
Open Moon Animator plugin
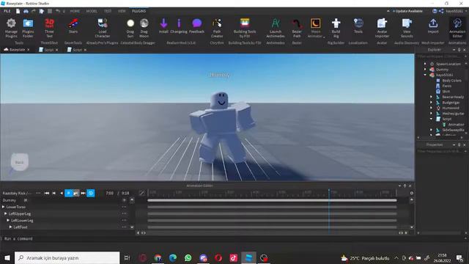click(x=316, y=28)
